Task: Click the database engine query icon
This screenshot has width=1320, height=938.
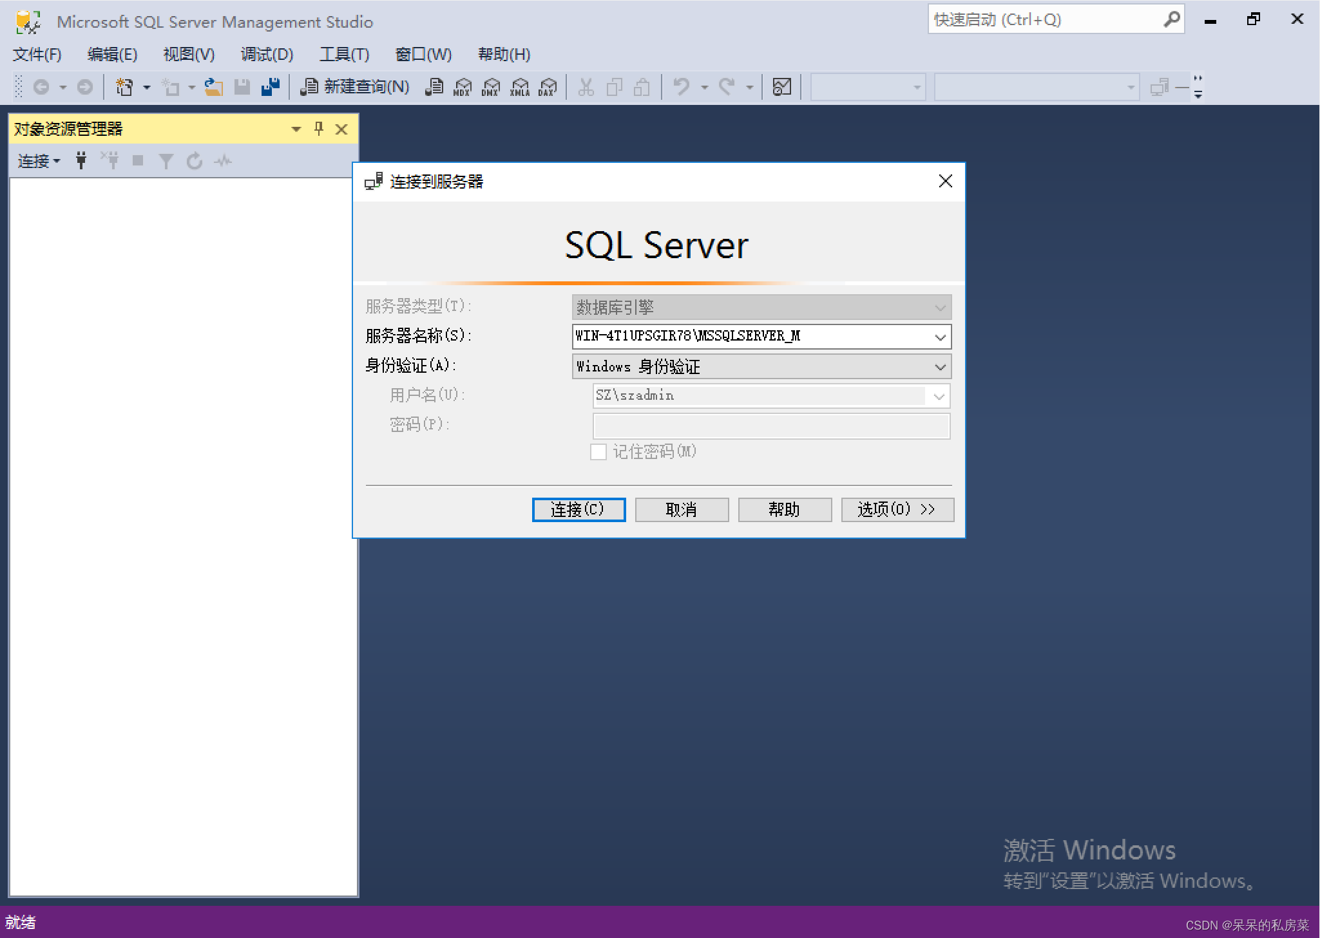Action: click(x=434, y=87)
